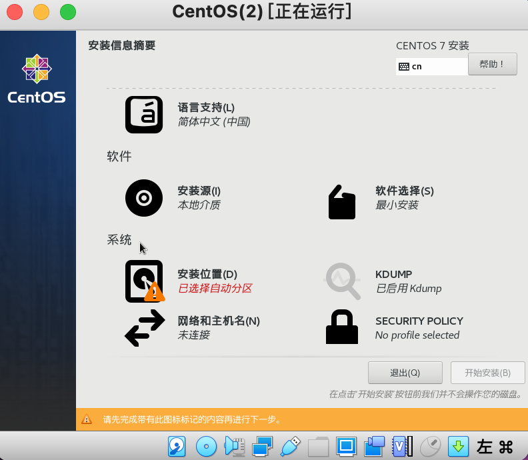Click VirtualBox CPU virtualization status icon
The image size is (528, 460).
coord(403,447)
